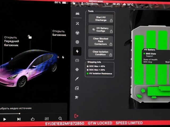The image size is (170, 127).
Task: Skip to next media track
Action: (19, 119)
